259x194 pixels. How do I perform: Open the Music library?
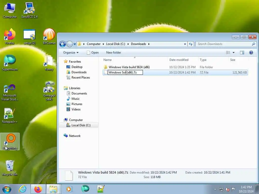tap(75, 99)
